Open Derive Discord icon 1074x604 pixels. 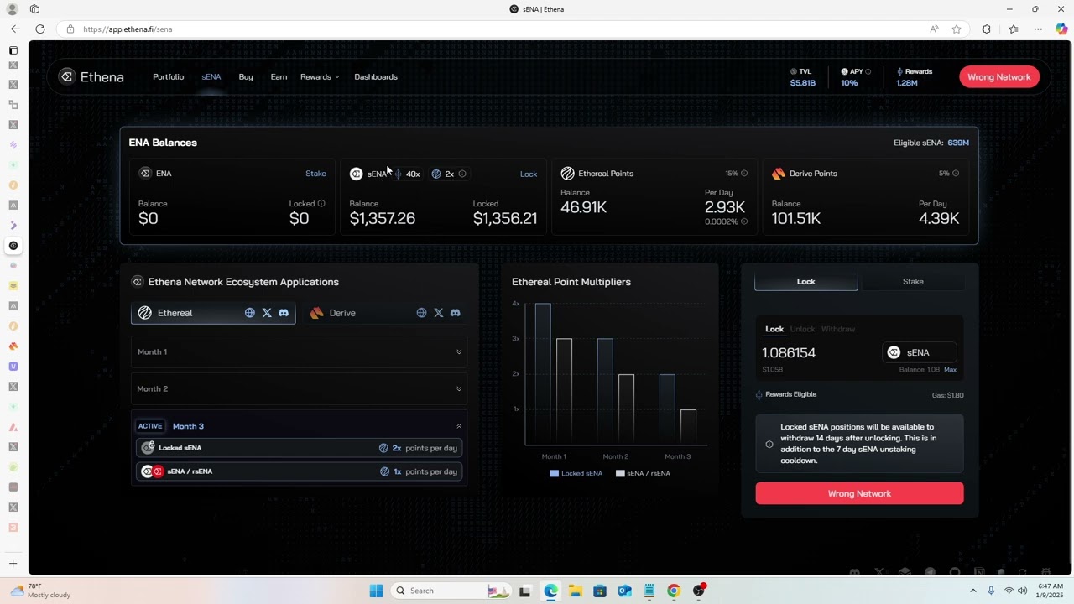[456, 313]
